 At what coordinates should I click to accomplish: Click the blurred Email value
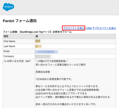(47, 52)
